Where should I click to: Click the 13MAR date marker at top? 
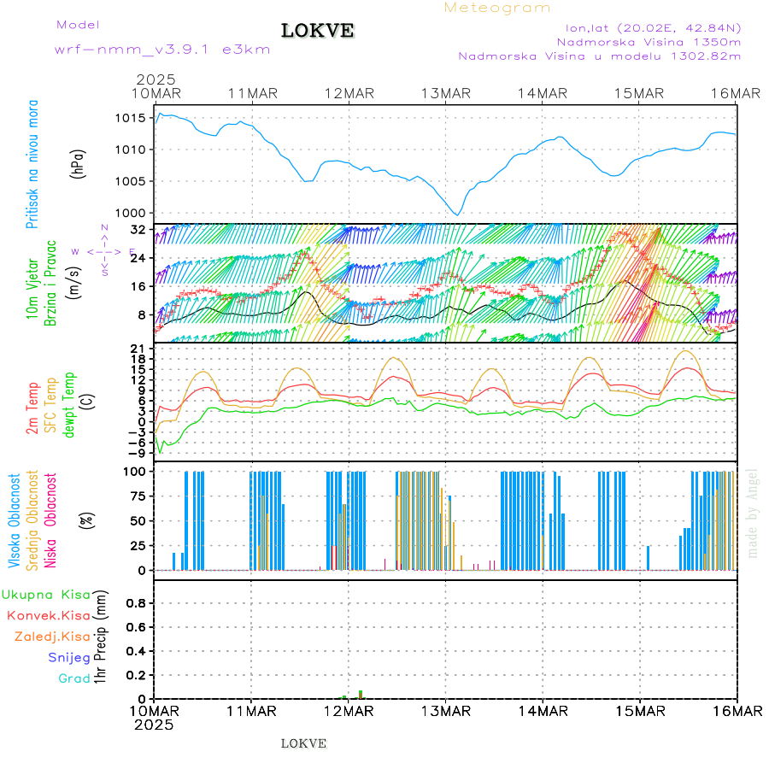444,93
